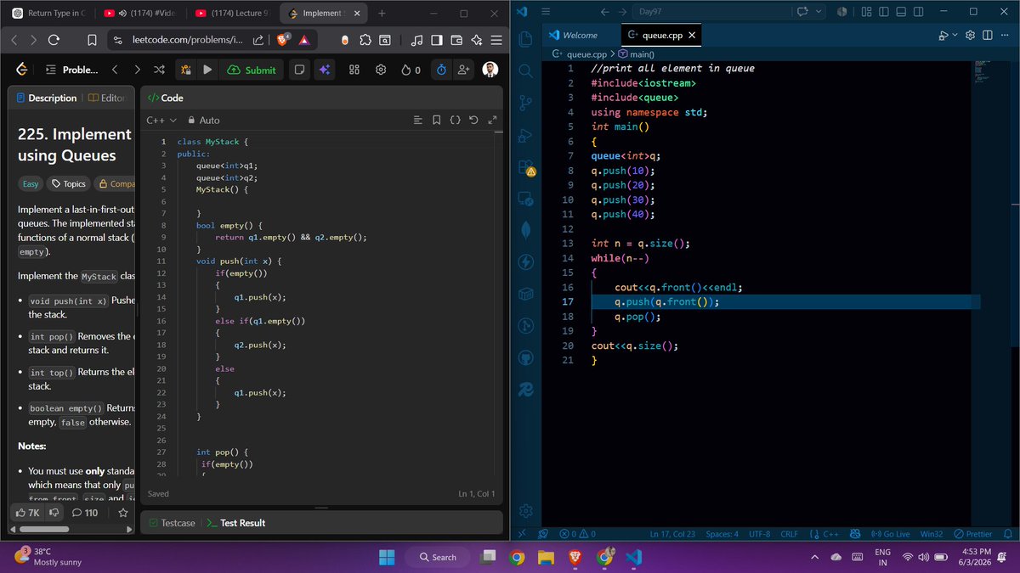Maximize LeetCode code editor with fullscreen icon

(x=492, y=121)
